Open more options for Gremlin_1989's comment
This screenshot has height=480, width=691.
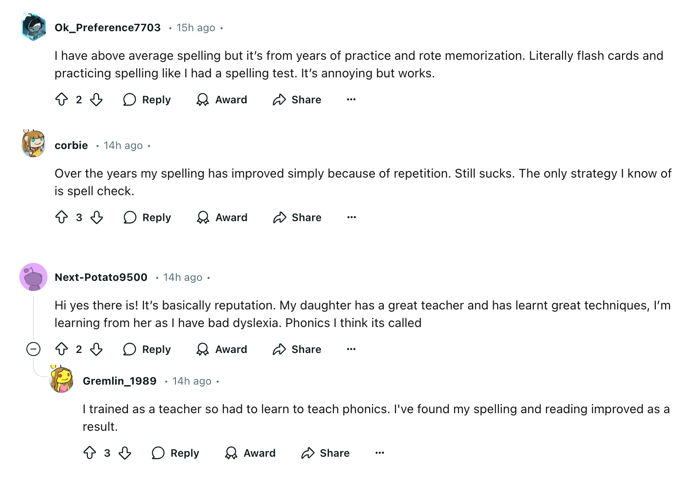click(379, 453)
